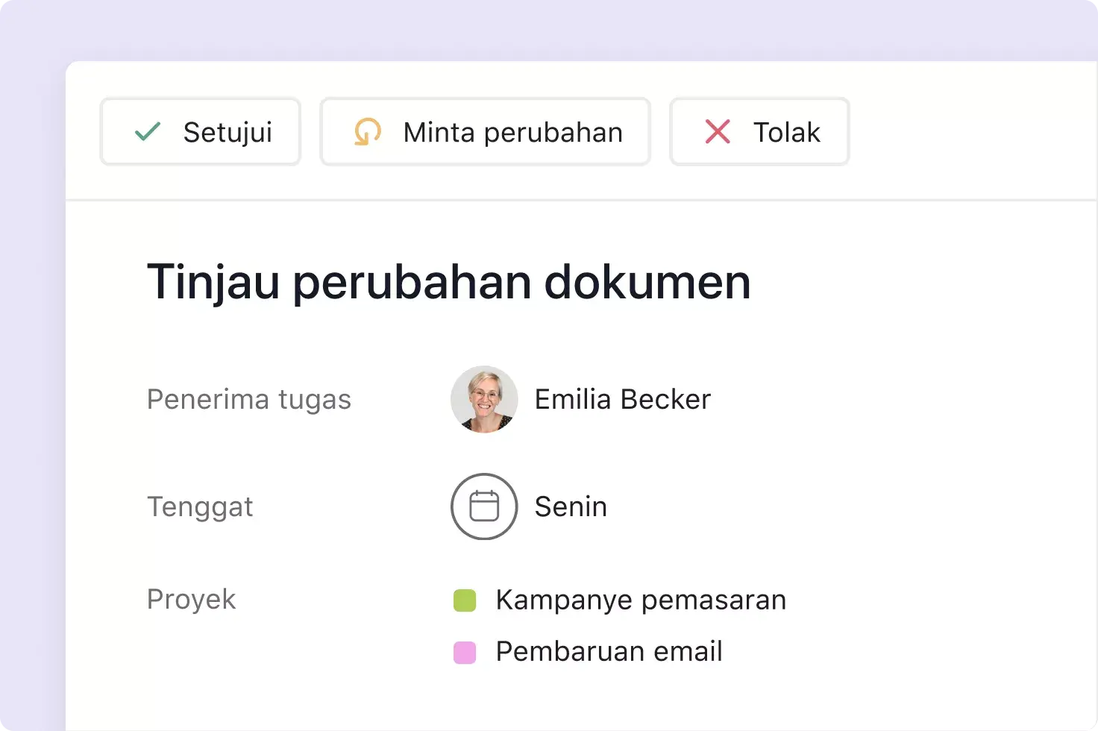Select the green project dot for Kampanye pemasaran

pyautogui.click(x=464, y=599)
